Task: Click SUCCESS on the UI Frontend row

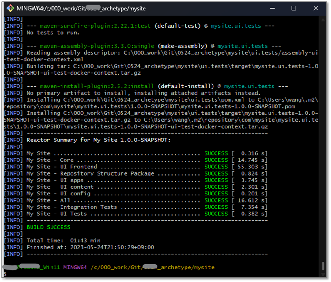Action: (x=216, y=167)
